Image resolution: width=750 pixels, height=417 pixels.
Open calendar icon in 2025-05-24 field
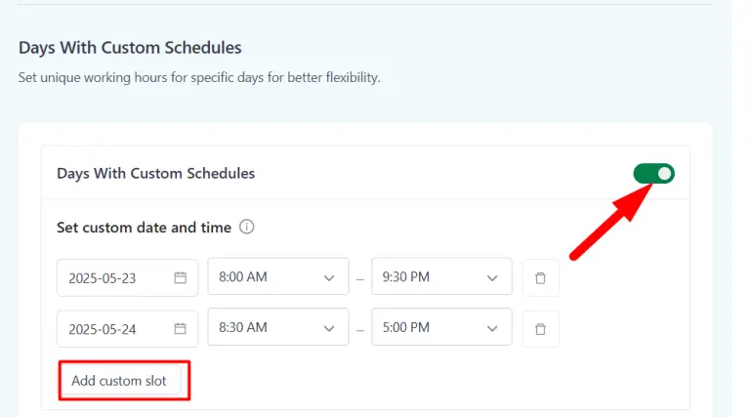[x=181, y=328]
